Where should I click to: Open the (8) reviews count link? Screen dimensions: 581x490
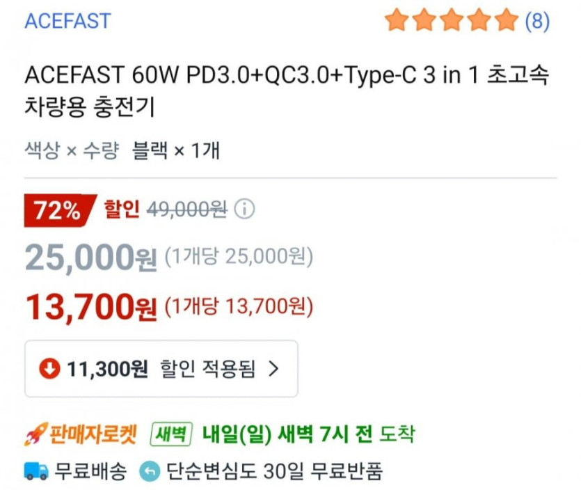click(x=536, y=21)
